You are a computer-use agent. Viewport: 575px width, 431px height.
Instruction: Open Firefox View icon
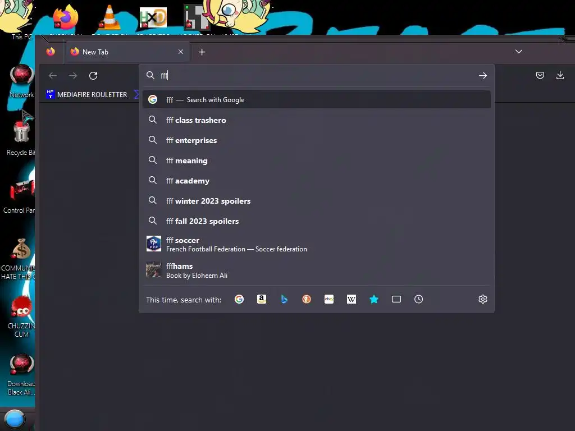(x=51, y=52)
